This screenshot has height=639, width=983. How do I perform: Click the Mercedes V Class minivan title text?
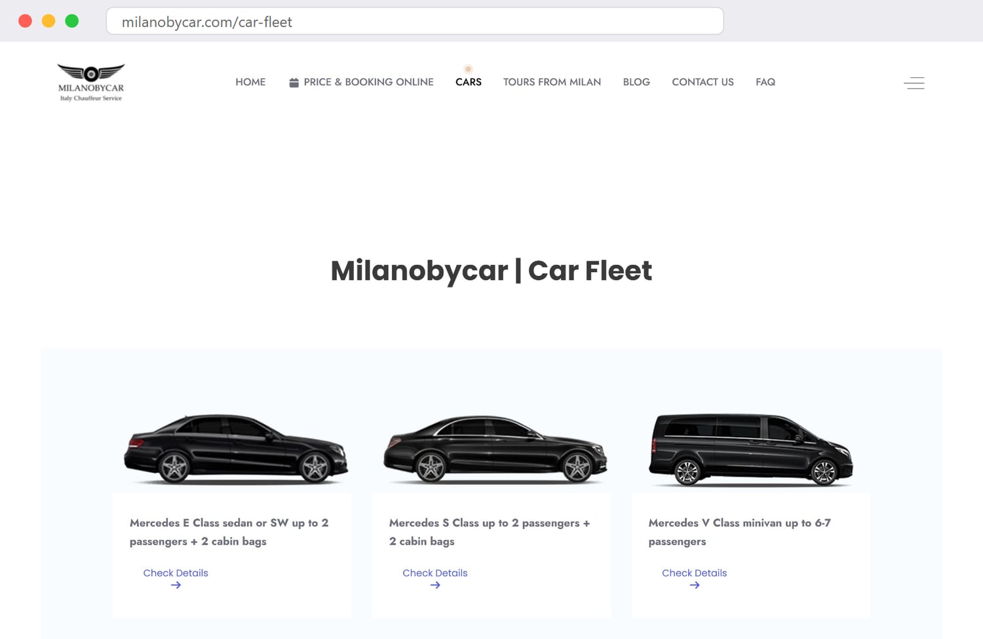740,532
